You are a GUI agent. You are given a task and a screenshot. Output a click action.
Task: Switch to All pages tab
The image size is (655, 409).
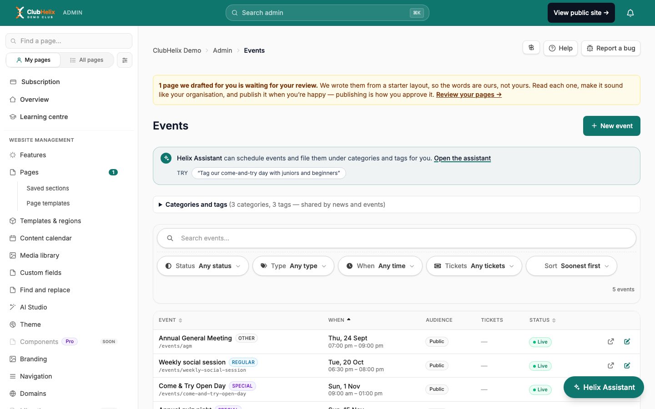pos(87,60)
